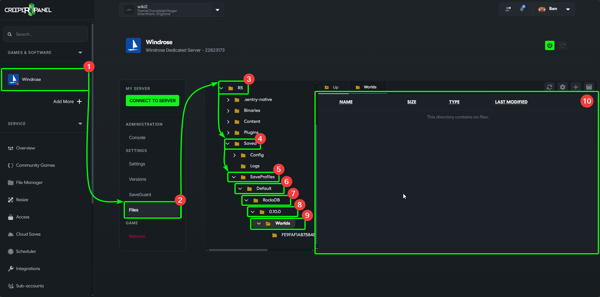600x297 pixels.
Task: Open the notifications bell
Action: point(522,9)
